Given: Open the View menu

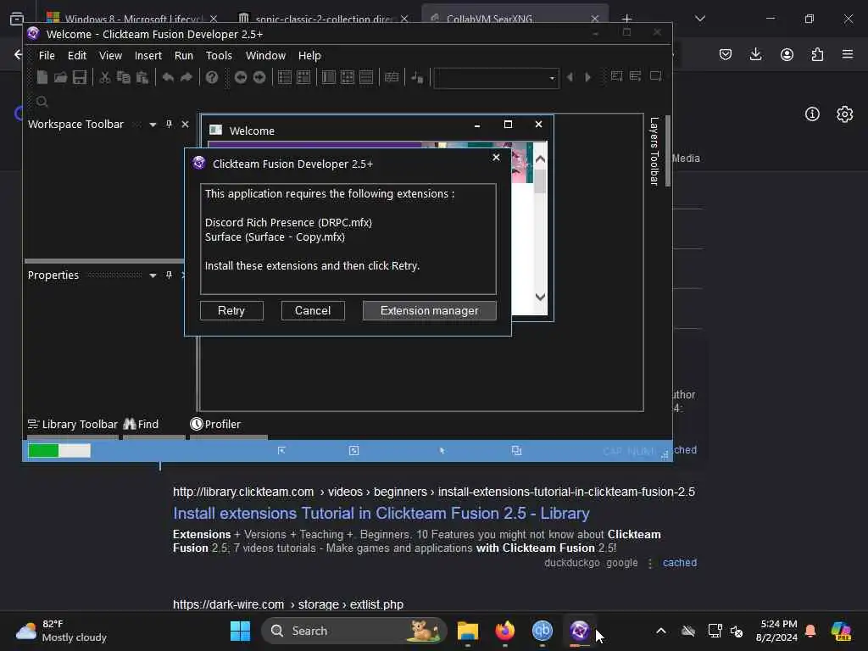Looking at the screenshot, I should click(111, 55).
